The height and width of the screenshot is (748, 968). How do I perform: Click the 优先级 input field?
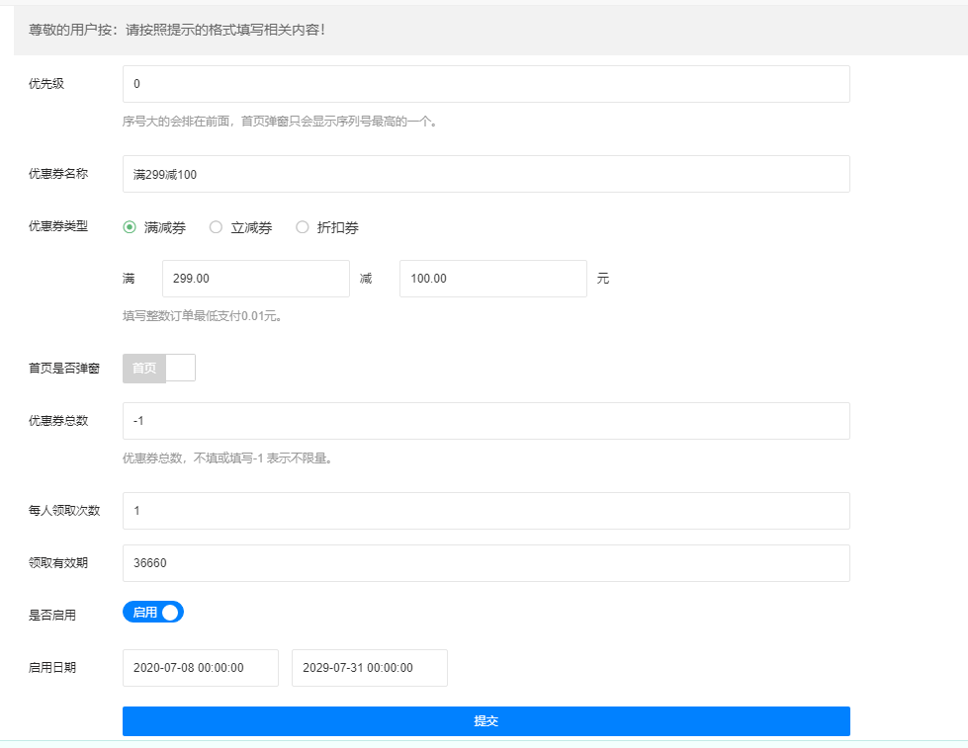pyautogui.click(x=485, y=84)
